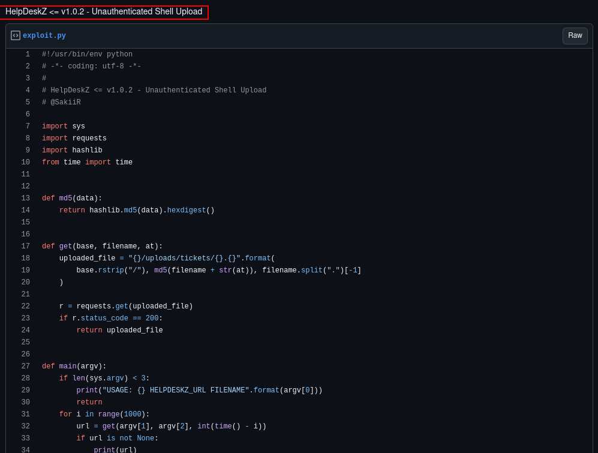Click 'return uploaded_file' on line 24
The image size is (598, 453).
click(120, 330)
